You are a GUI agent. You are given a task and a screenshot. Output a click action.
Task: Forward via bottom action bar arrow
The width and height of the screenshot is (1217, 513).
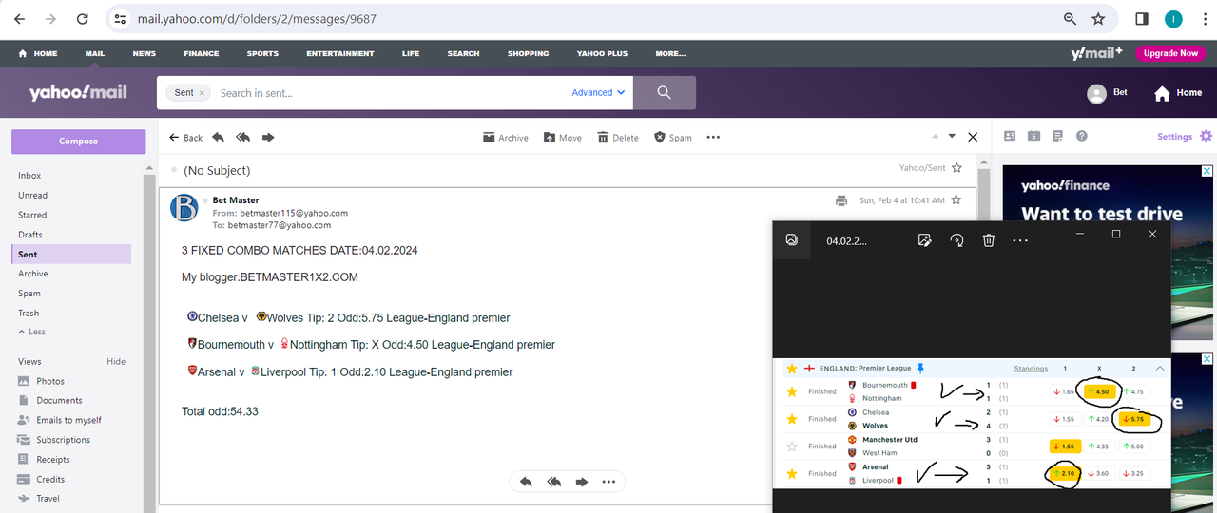click(581, 482)
